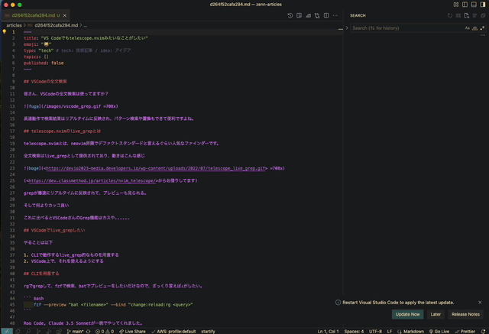Open a new search editor
This screenshot has width=489, height=334.
[x=467, y=15]
